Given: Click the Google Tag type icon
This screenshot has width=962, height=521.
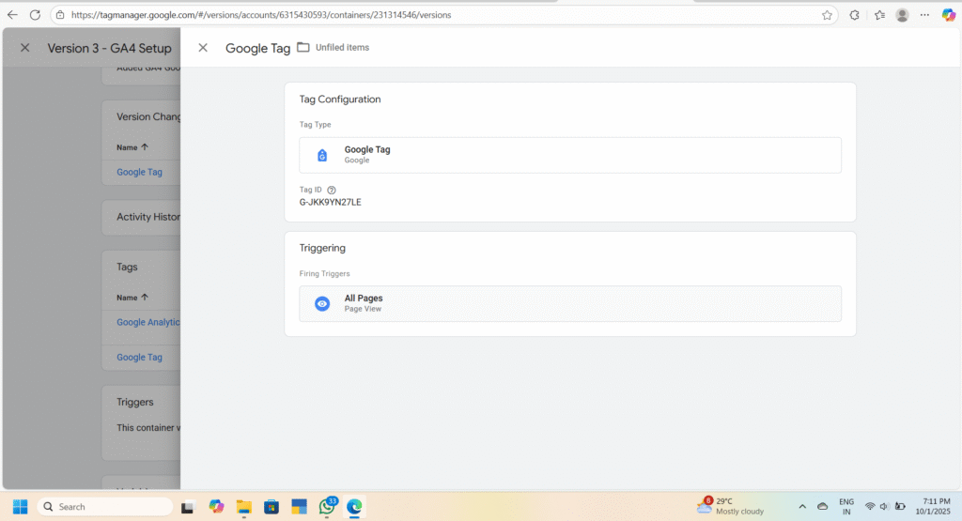Looking at the screenshot, I should point(322,155).
